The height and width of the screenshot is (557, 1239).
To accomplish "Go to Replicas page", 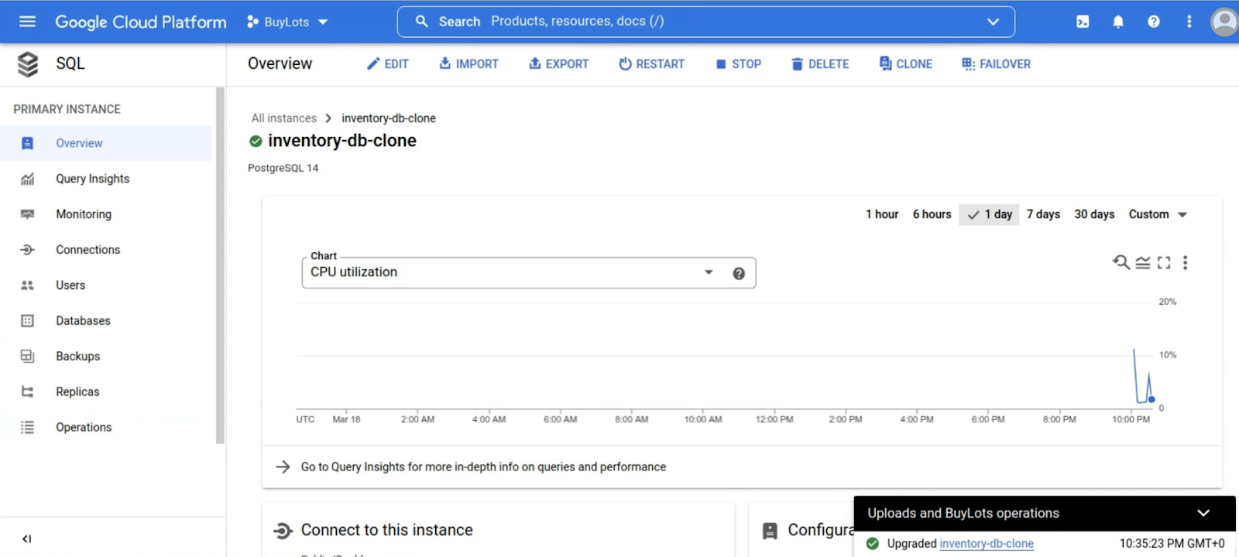I will [x=77, y=392].
